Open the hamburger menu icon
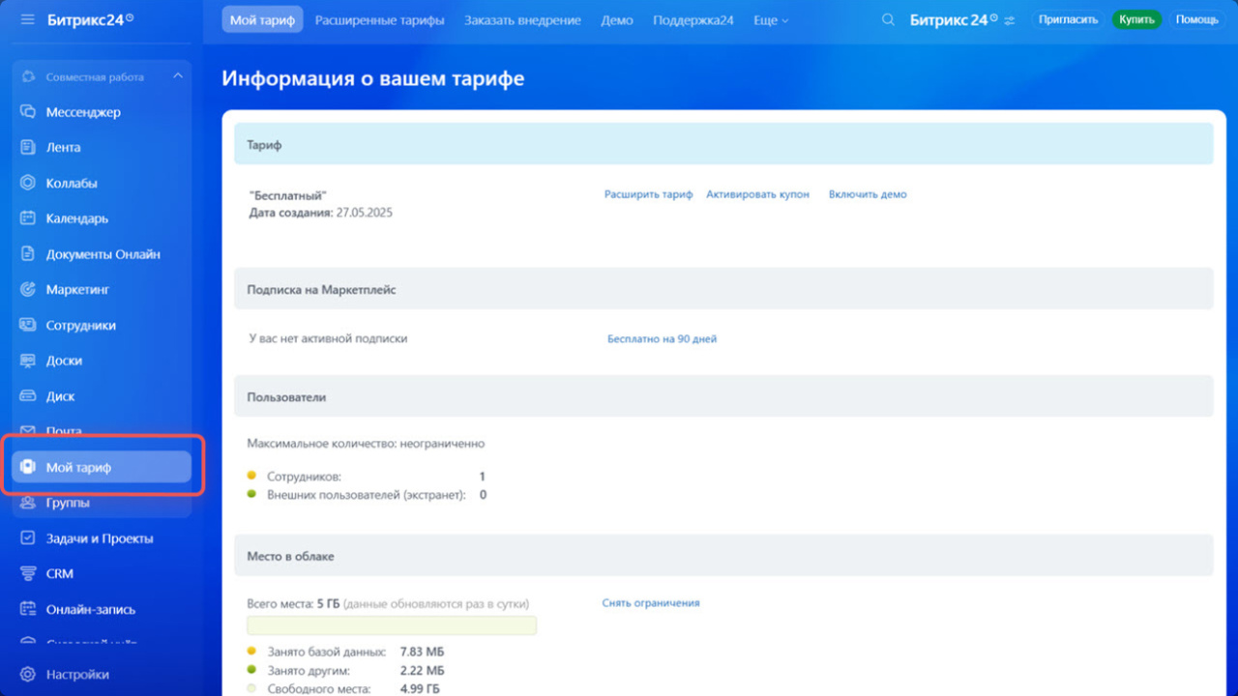 (x=27, y=19)
